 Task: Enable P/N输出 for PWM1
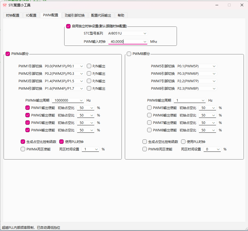click(x=89, y=66)
